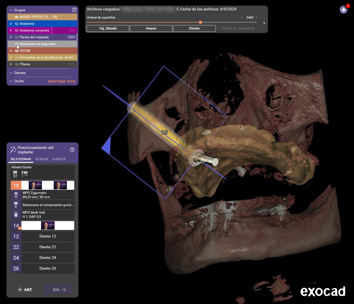Toggle visibility of MODEL UPPER group
This screenshot has width=354, height=304.
point(17,17)
